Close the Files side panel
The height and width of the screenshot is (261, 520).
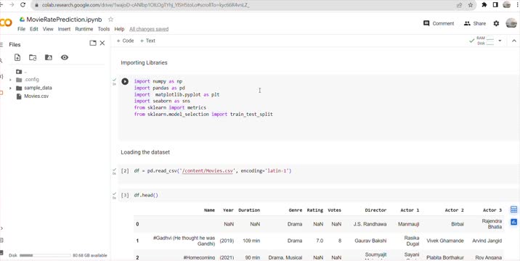point(102,43)
